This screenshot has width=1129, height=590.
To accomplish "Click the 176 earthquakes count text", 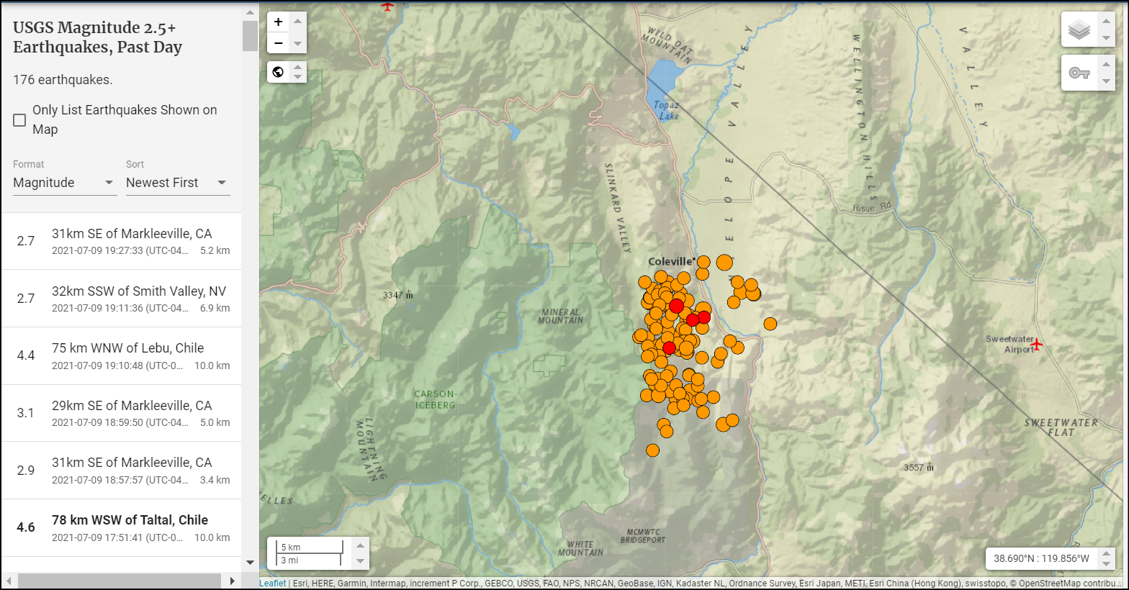I will [x=63, y=80].
